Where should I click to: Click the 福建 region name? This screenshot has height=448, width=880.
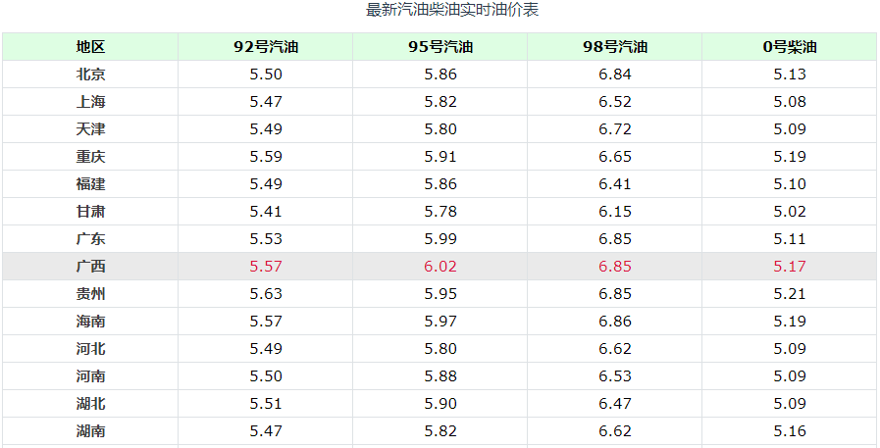coord(90,184)
